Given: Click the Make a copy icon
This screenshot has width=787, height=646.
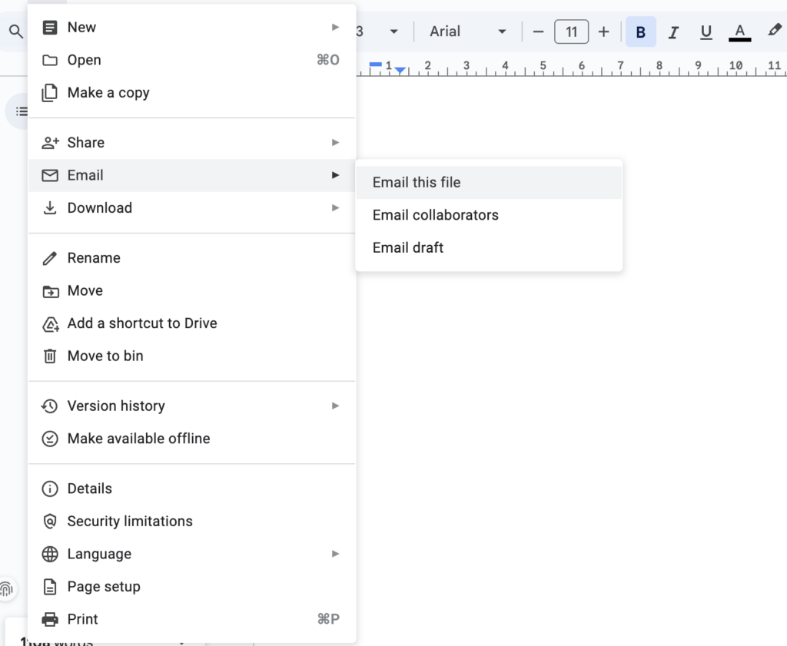Looking at the screenshot, I should coord(50,93).
